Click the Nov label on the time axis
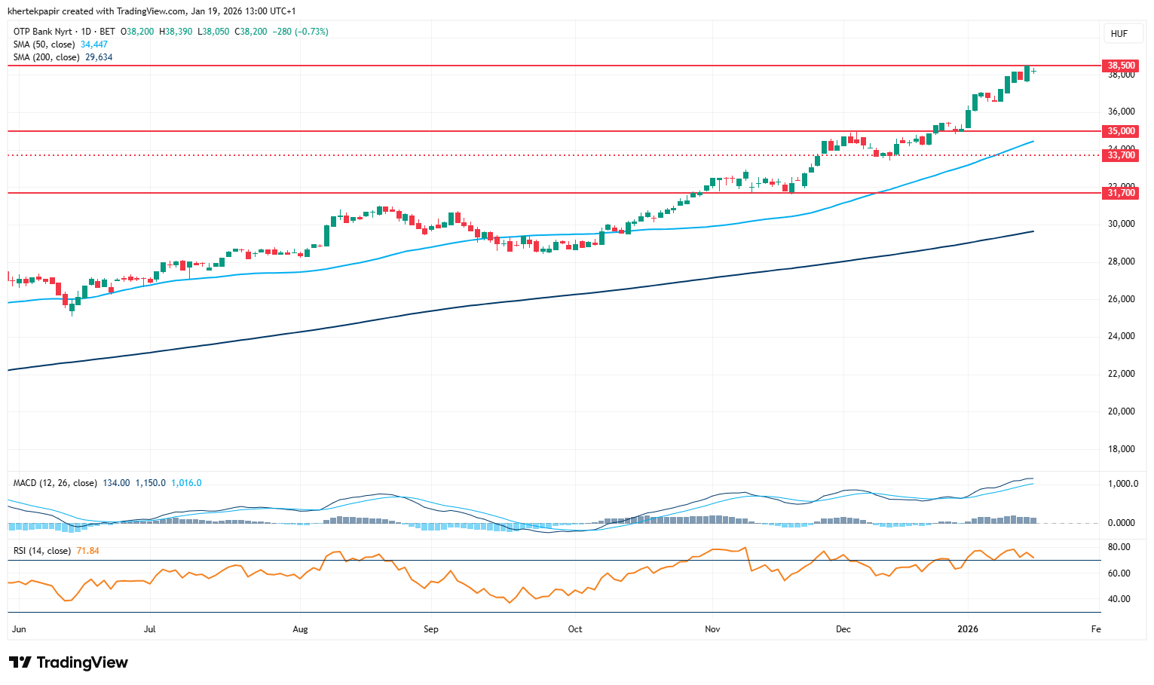This screenshot has width=1154, height=685. 712,629
